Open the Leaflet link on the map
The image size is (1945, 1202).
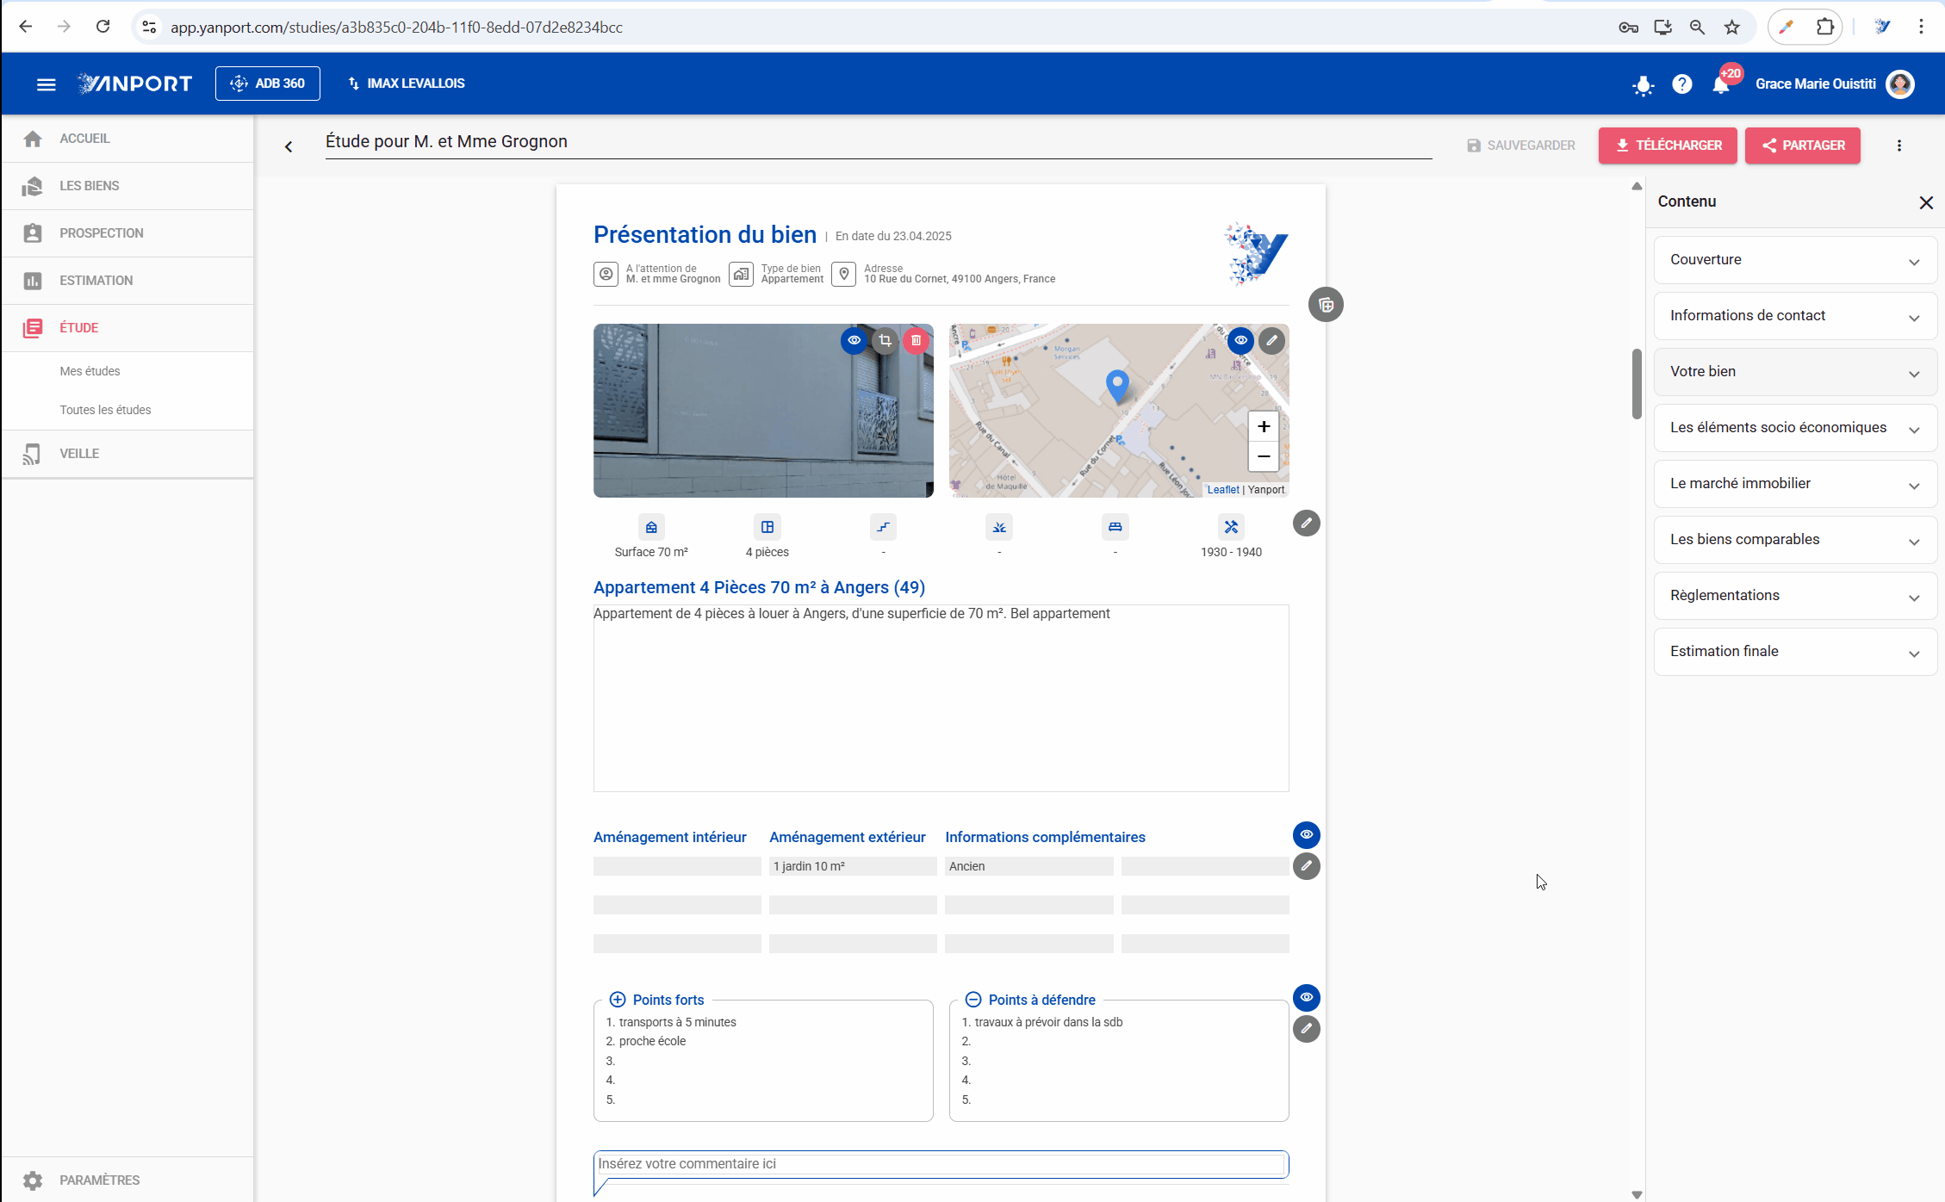click(x=1223, y=490)
